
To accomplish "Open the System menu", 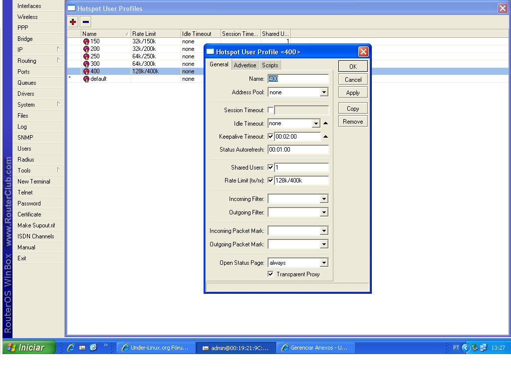I will (38, 105).
